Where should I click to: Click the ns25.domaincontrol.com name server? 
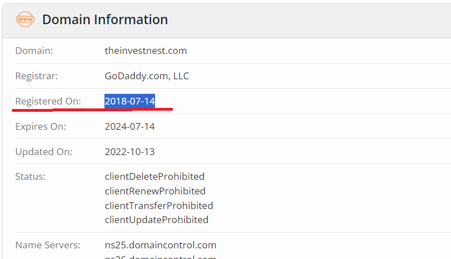click(160, 245)
